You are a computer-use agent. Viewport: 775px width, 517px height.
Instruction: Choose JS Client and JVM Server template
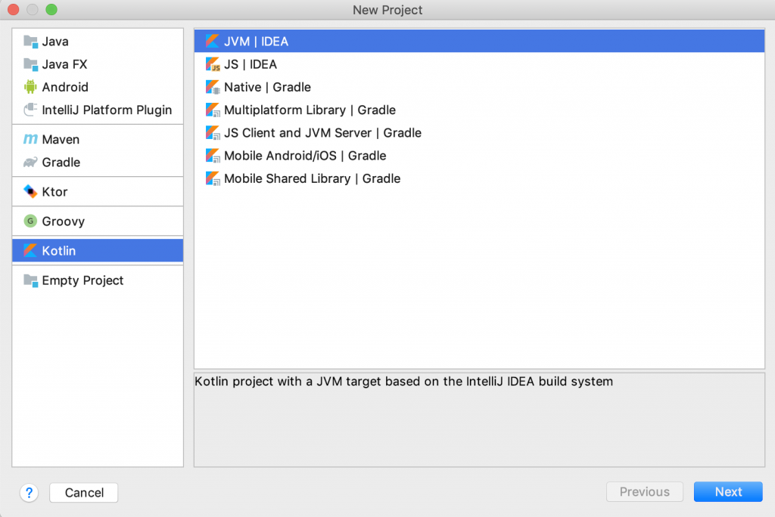pyautogui.click(x=322, y=133)
